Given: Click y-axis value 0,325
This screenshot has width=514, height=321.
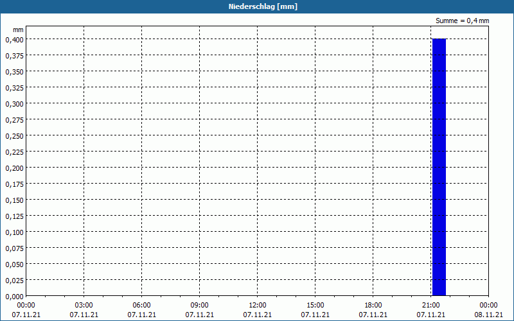Looking at the screenshot, I should click(x=14, y=88).
